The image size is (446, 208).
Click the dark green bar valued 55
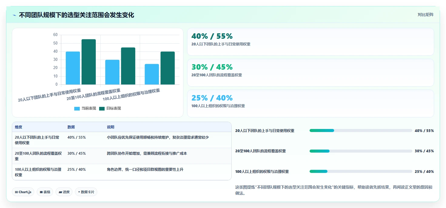pyautogui.click(x=89, y=62)
